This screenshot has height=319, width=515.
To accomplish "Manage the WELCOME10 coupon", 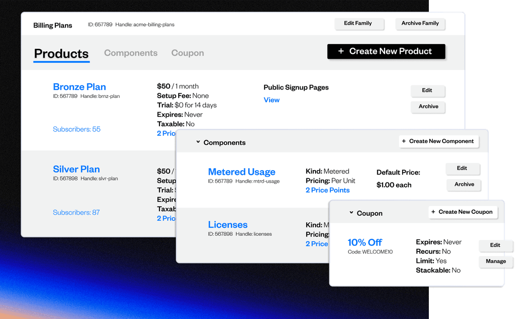I will pyautogui.click(x=496, y=262).
